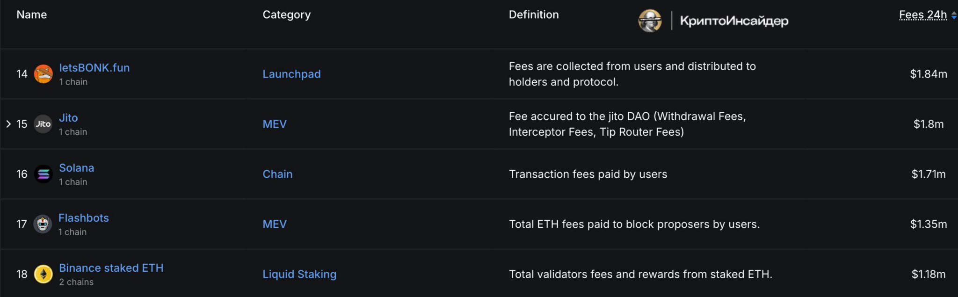This screenshot has height=297, width=958.
Task: Select the MEV category in Jito row
Action: click(x=275, y=124)
